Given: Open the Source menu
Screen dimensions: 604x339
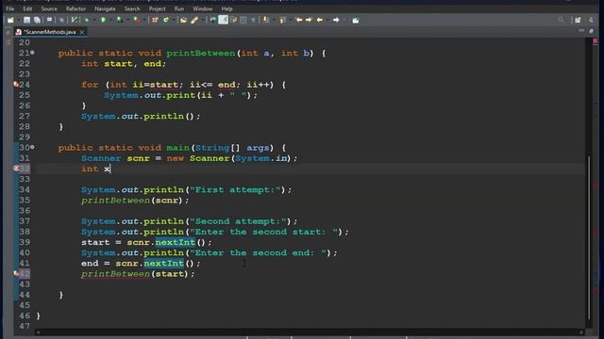Looking at the screenshot, I should (x=49, y=8).
